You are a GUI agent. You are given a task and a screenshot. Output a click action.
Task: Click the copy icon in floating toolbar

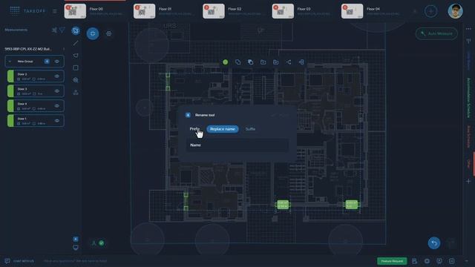coord(237,62)
